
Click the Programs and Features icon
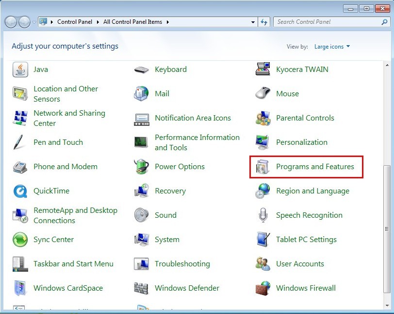(263, 167)
